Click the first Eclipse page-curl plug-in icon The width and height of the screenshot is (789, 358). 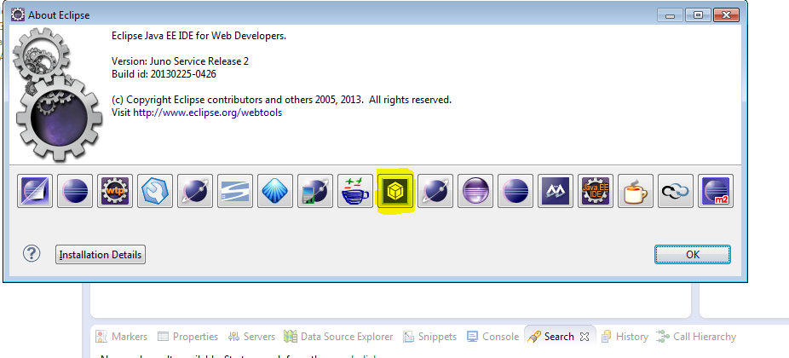click(35, 191)
